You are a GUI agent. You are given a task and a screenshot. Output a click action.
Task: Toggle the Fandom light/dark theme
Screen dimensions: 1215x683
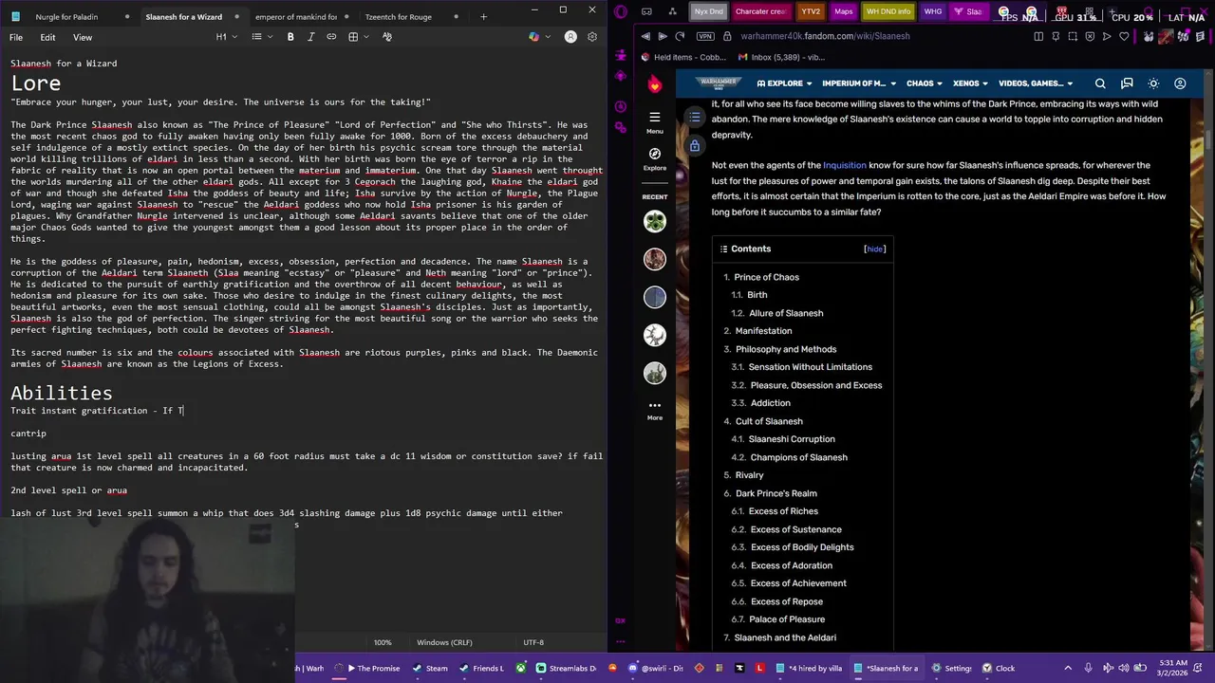(1153, 83)
